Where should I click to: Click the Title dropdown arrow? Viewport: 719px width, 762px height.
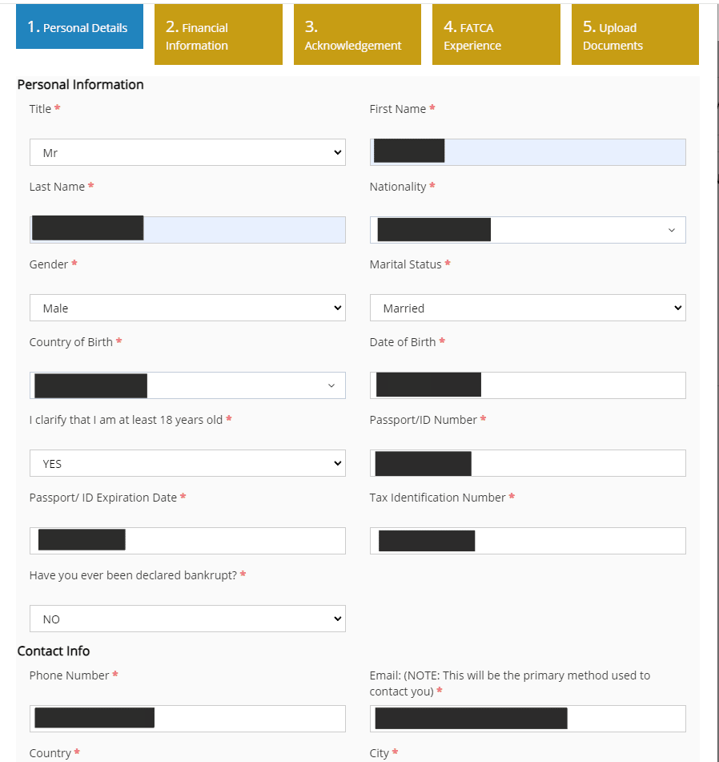pos(337,152)
